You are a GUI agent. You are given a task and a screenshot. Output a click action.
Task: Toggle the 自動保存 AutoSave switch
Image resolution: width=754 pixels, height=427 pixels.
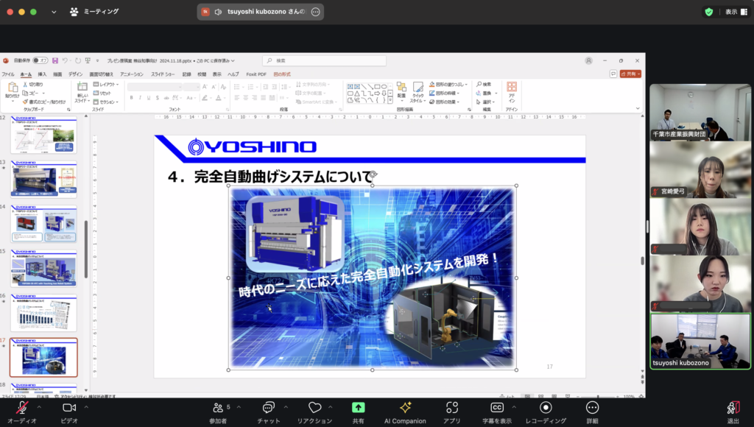point(40,60)
